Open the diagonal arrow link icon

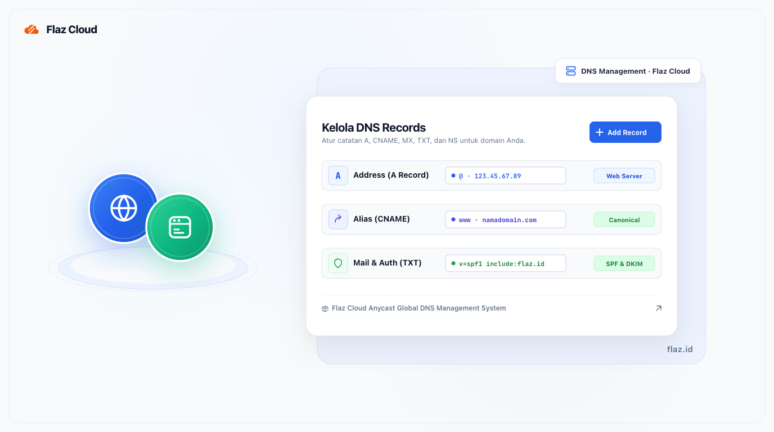click(658, 308)
